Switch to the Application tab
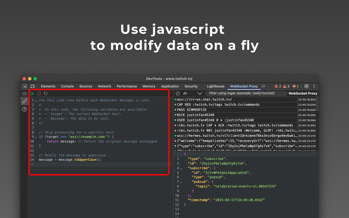The height and width of the screenshot is (218, 349). [x=170, y=86]
